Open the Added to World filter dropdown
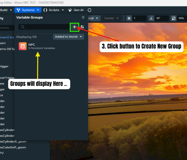The image size is (187, 160). coord(68,37)
